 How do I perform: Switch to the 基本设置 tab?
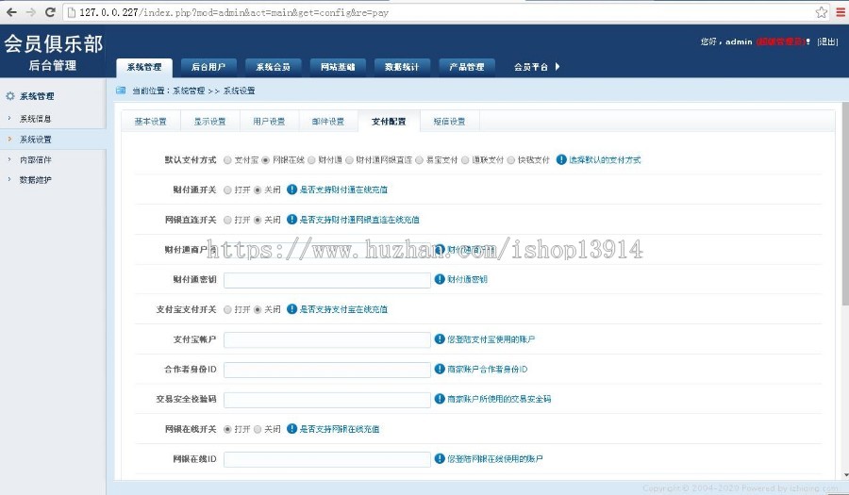tap(151, 122)
